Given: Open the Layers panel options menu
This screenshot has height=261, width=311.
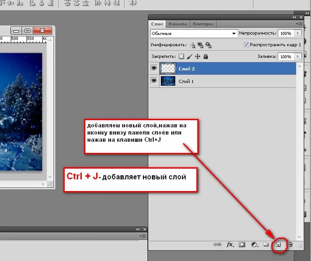Looking at the screenshot, I should tap(299, 24).
